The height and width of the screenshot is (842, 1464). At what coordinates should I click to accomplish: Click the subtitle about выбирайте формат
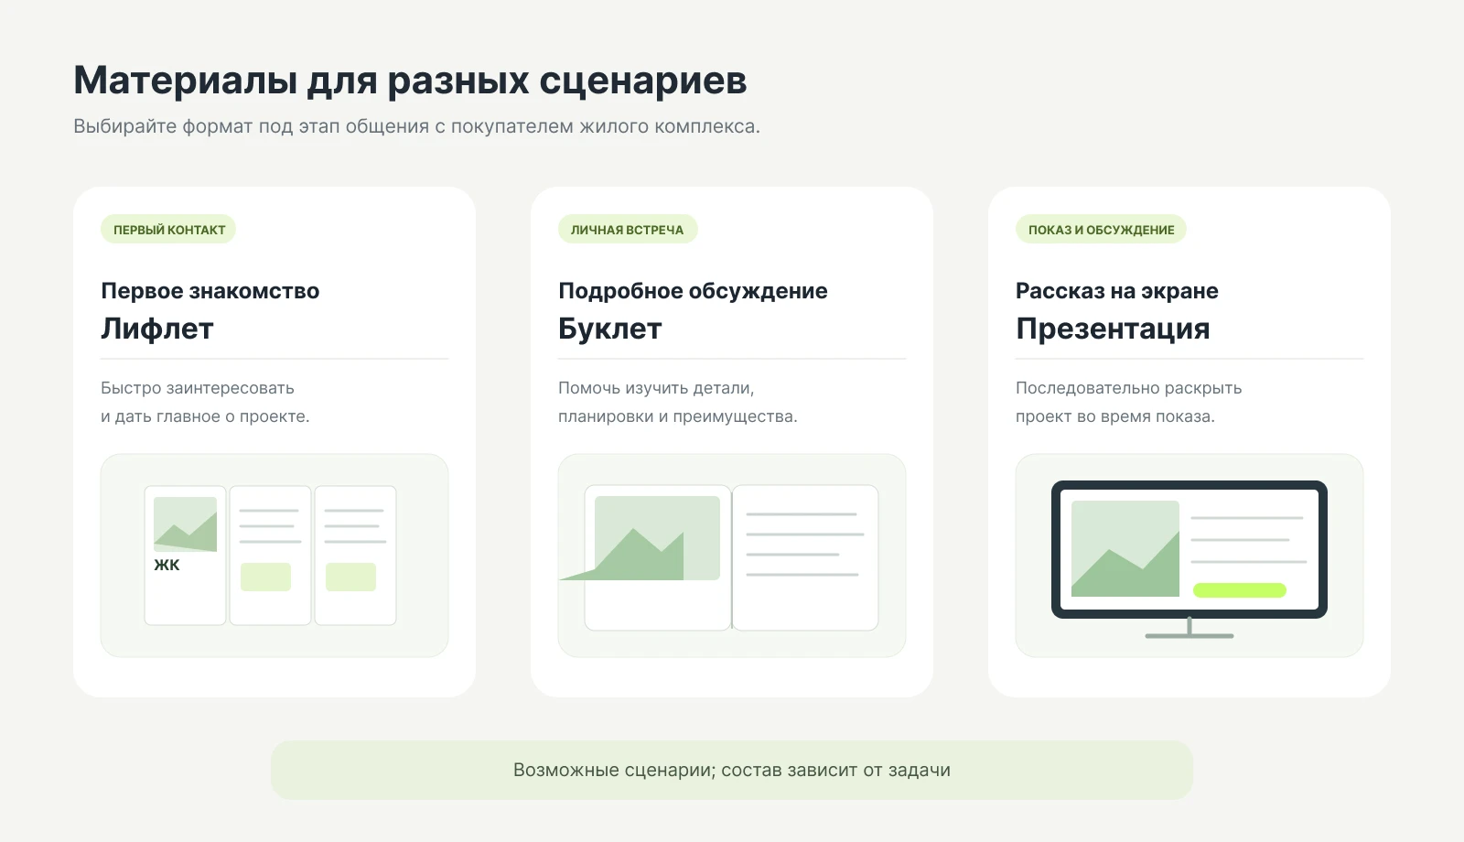click(x=416, y=126)
